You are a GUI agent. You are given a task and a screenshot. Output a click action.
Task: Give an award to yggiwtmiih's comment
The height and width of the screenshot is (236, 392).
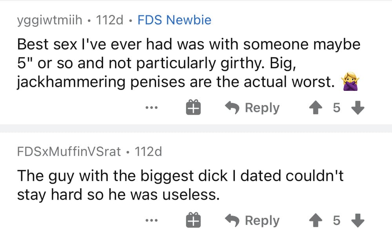(193, 108)
